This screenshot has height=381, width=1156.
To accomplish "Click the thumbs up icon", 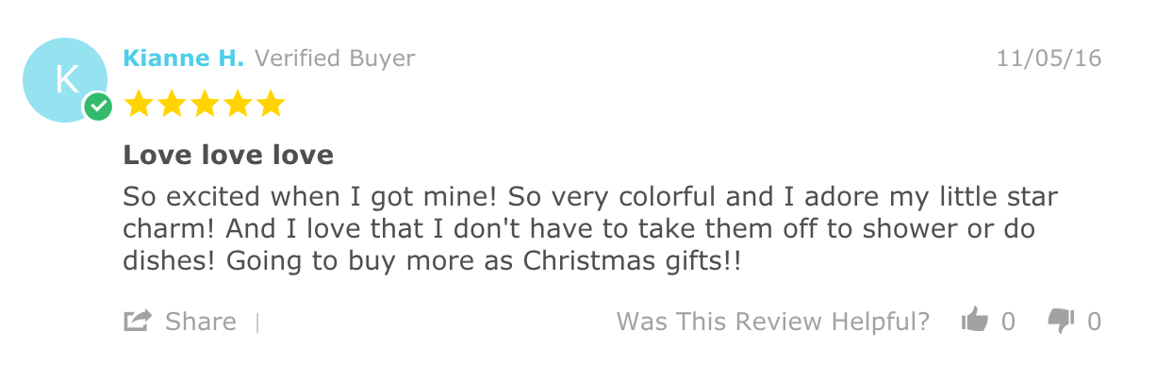I will coord(974,322).
